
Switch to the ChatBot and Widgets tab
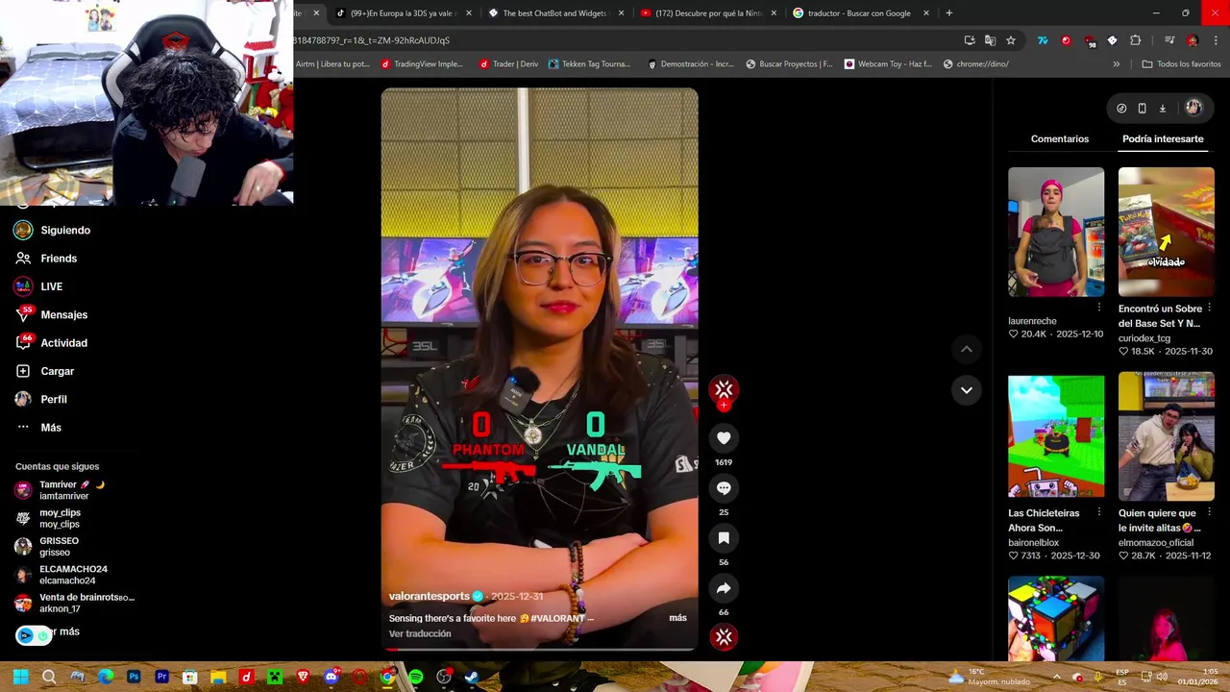click(556, 13)
